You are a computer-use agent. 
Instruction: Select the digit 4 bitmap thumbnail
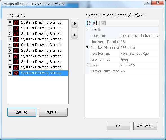click(16, 45)
